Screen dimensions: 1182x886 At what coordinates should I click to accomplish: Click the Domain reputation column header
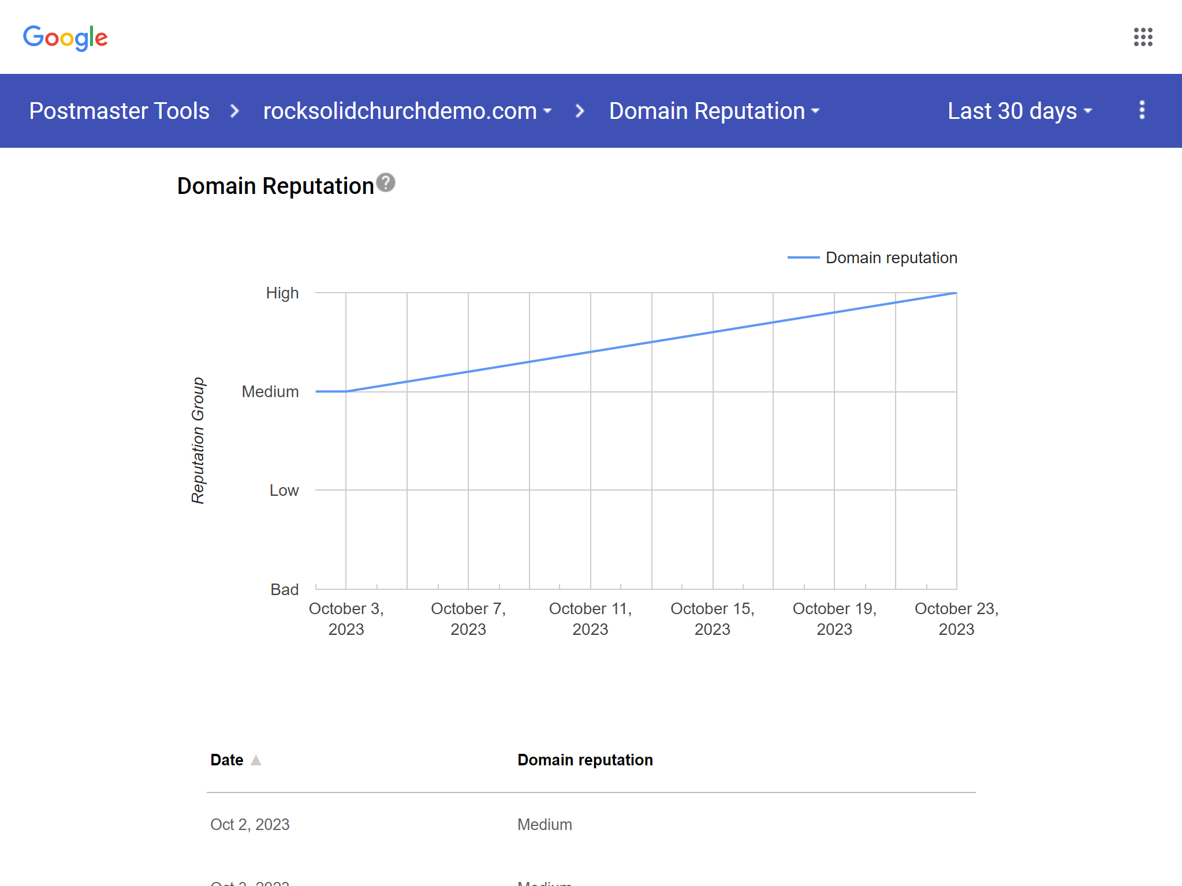click(x=585, y=760)
